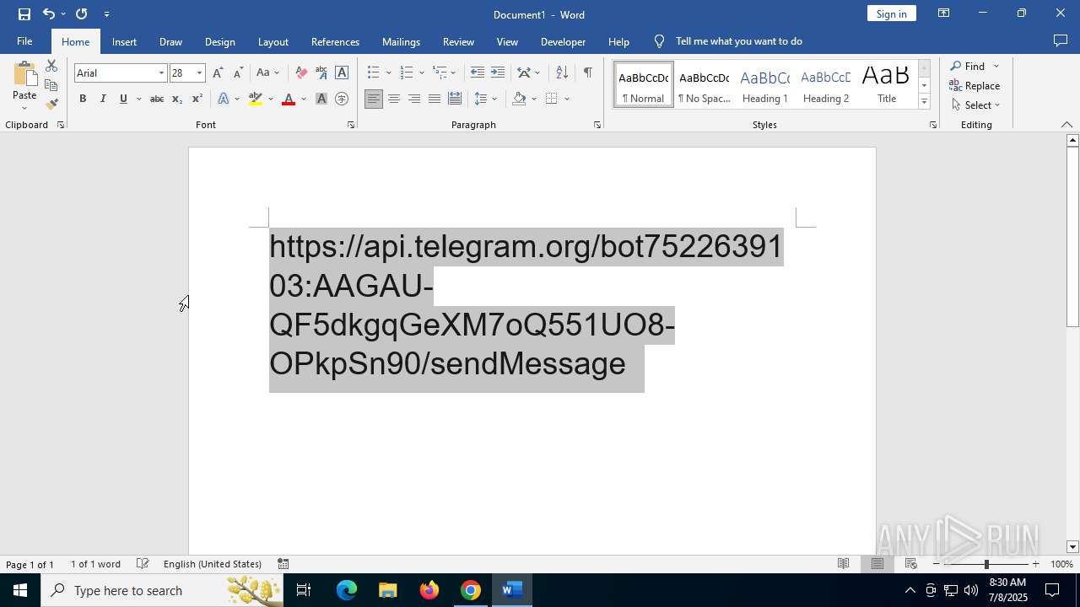
Task: Apply shading paint bucket
Action: 520,99
